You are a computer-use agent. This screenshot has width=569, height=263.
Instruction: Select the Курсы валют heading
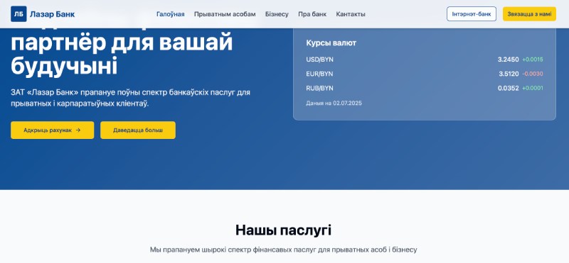[x=331, y=43]
